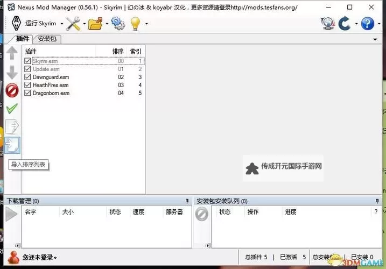Click the 进度 column header in install queue
386x269 pixels.
[326, 212]
